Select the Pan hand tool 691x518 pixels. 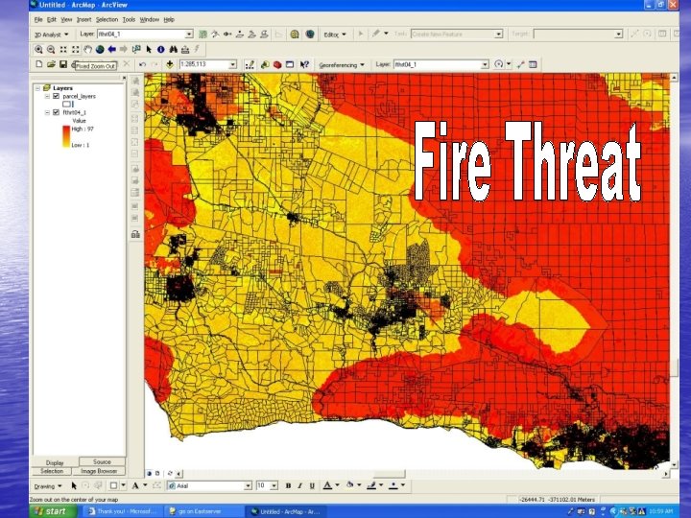click(87, 49)
